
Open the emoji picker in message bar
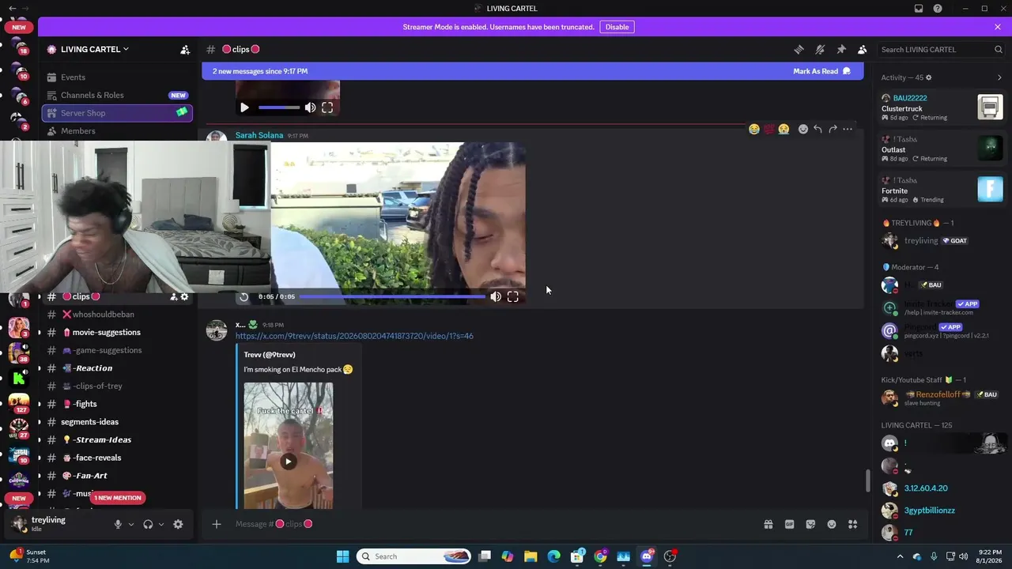click(832, 524)
